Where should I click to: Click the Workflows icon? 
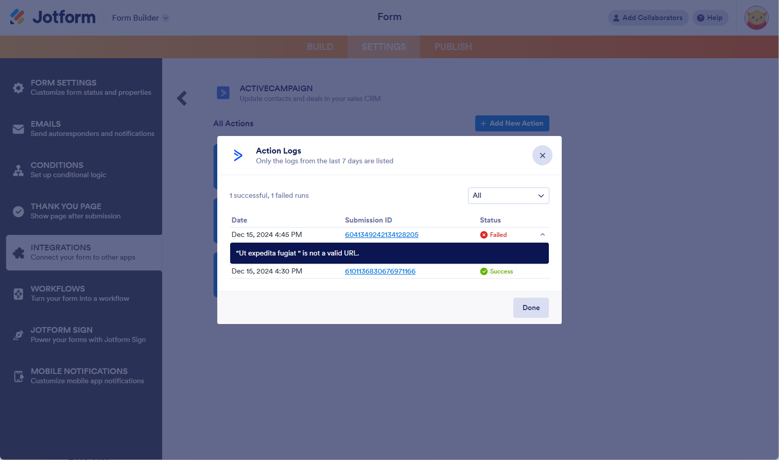[19, 294]
